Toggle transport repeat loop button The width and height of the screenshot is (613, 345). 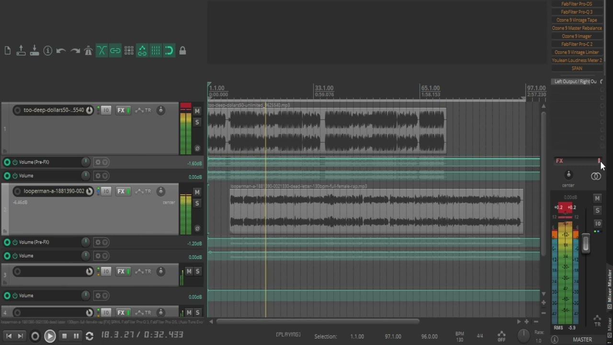point(89,336)
